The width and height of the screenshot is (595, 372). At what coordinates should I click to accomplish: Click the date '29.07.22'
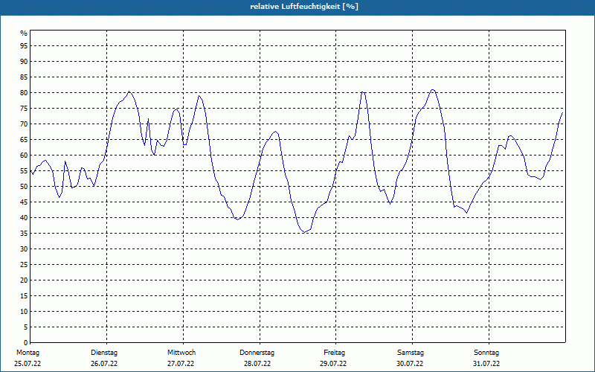click(333, 364)
